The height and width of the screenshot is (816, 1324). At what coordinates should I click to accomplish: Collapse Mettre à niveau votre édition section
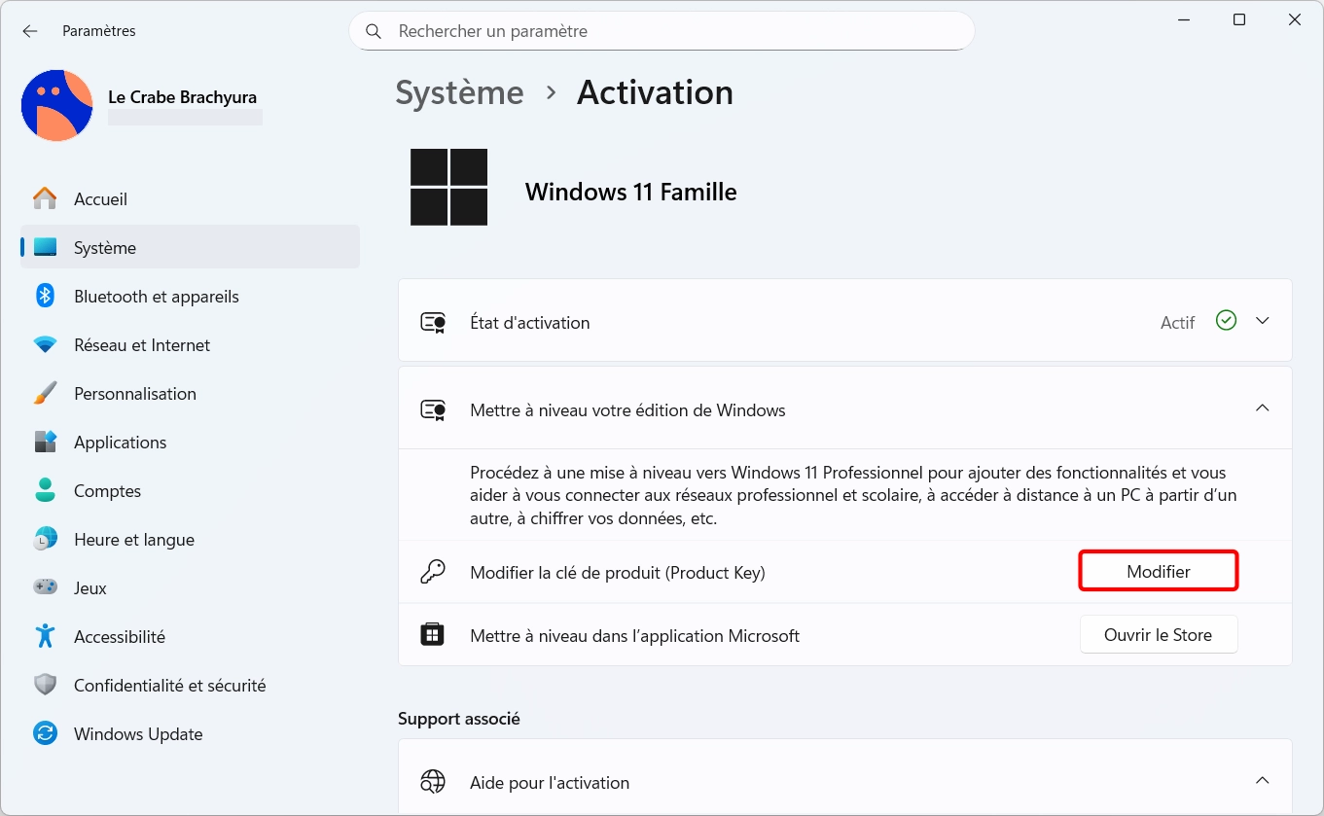point(1262,408)
